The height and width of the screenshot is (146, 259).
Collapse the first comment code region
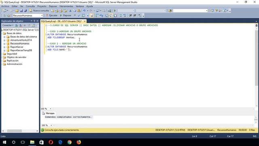[46, 25]
